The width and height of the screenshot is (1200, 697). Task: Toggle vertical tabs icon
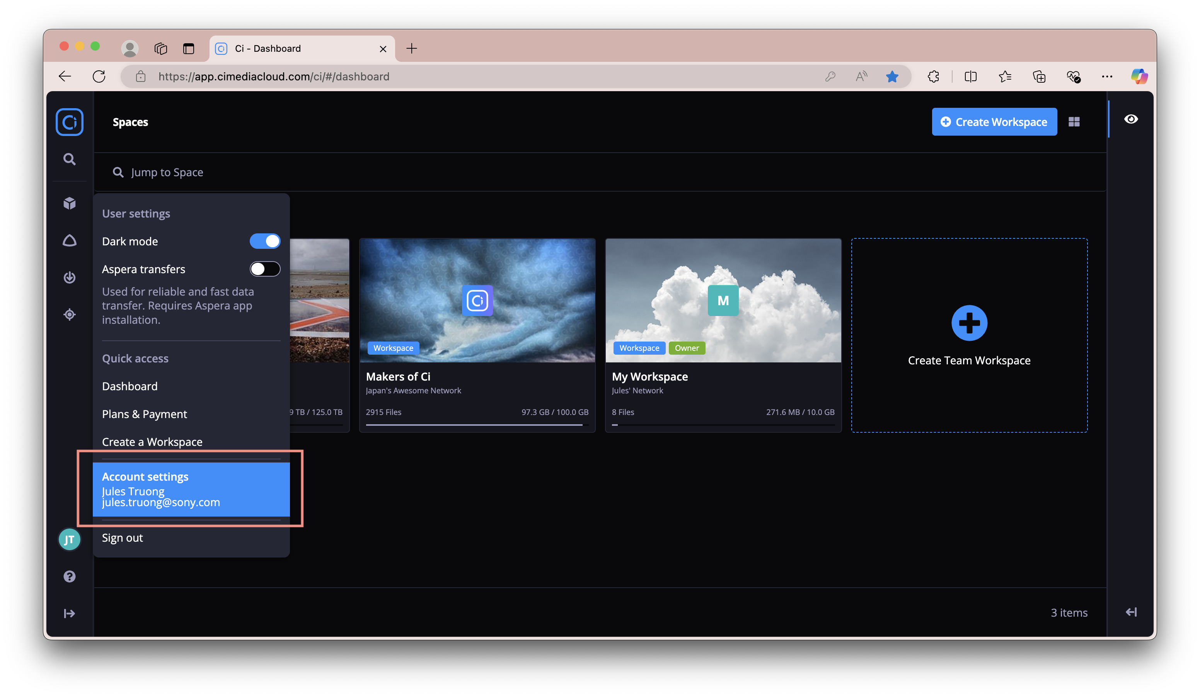189,49
